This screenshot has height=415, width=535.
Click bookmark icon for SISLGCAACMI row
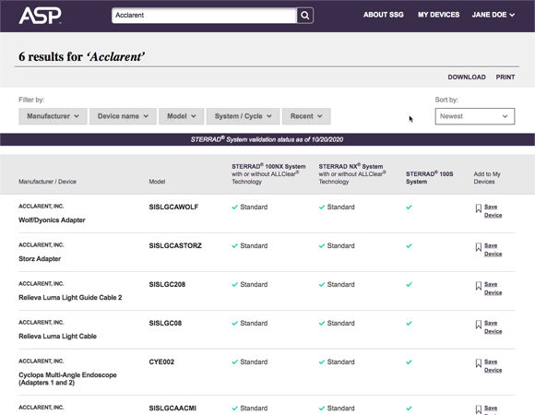pyautogui.click(x=479, y=409)
